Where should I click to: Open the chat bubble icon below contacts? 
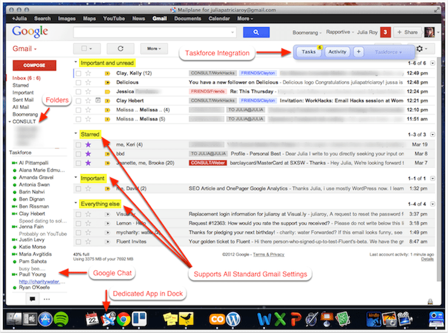(x=32, y=299)
